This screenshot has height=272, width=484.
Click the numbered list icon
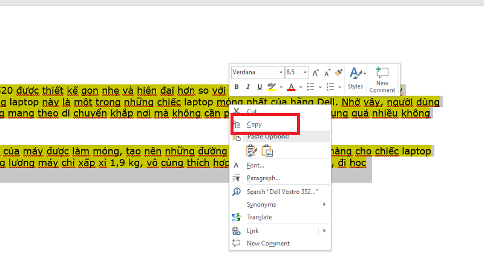click(x=330, y=87)
